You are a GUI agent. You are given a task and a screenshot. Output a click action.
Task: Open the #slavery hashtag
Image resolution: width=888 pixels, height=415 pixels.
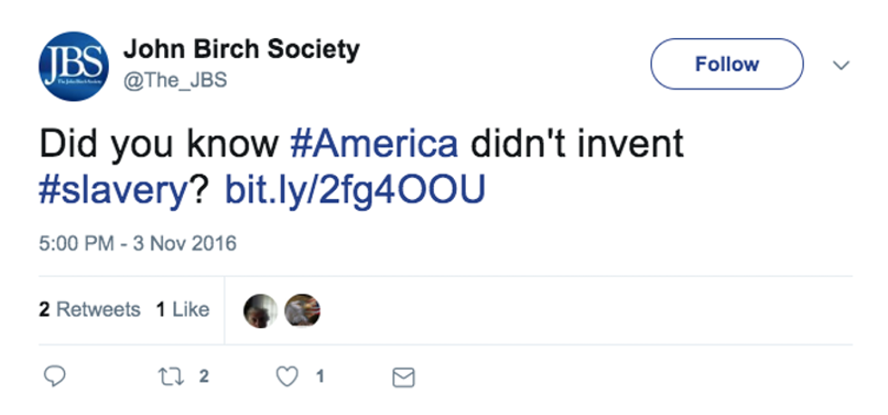click(x=114, y=190)
